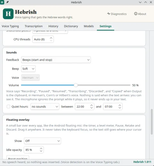154x166 pixels.
Task: Increase the Idle opacity value
Action: (41, 149)
